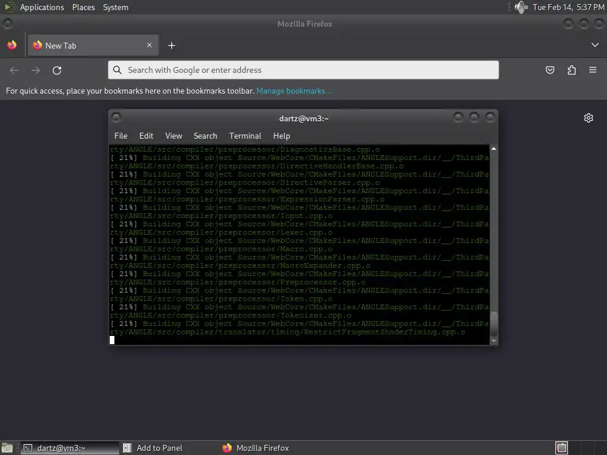Open the Firefox hamburger application menu

[x=593, y=70]
